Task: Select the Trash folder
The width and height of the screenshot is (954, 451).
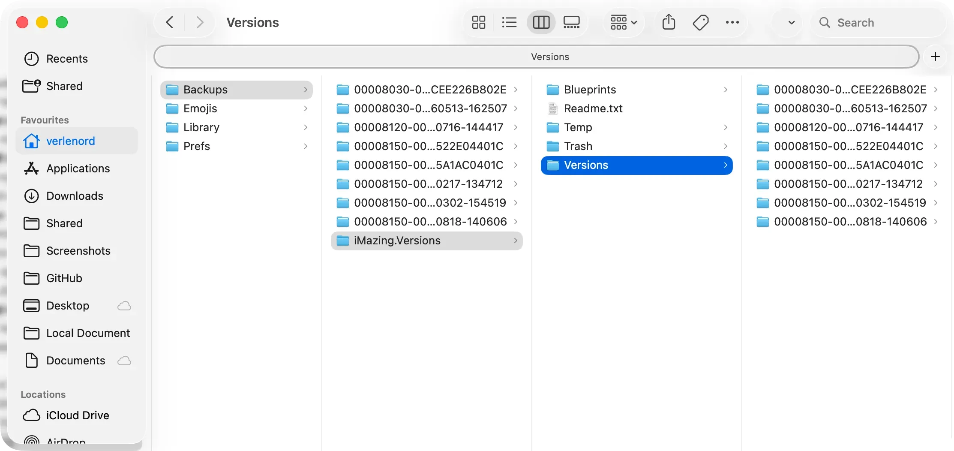Action: pos(637,146)
